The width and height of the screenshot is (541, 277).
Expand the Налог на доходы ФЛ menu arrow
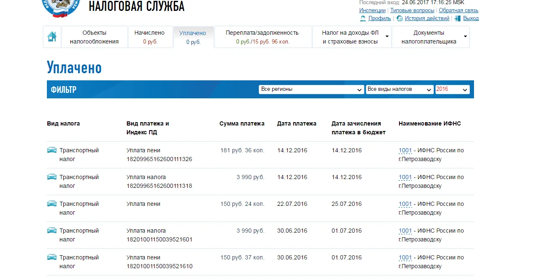(387, 37)
